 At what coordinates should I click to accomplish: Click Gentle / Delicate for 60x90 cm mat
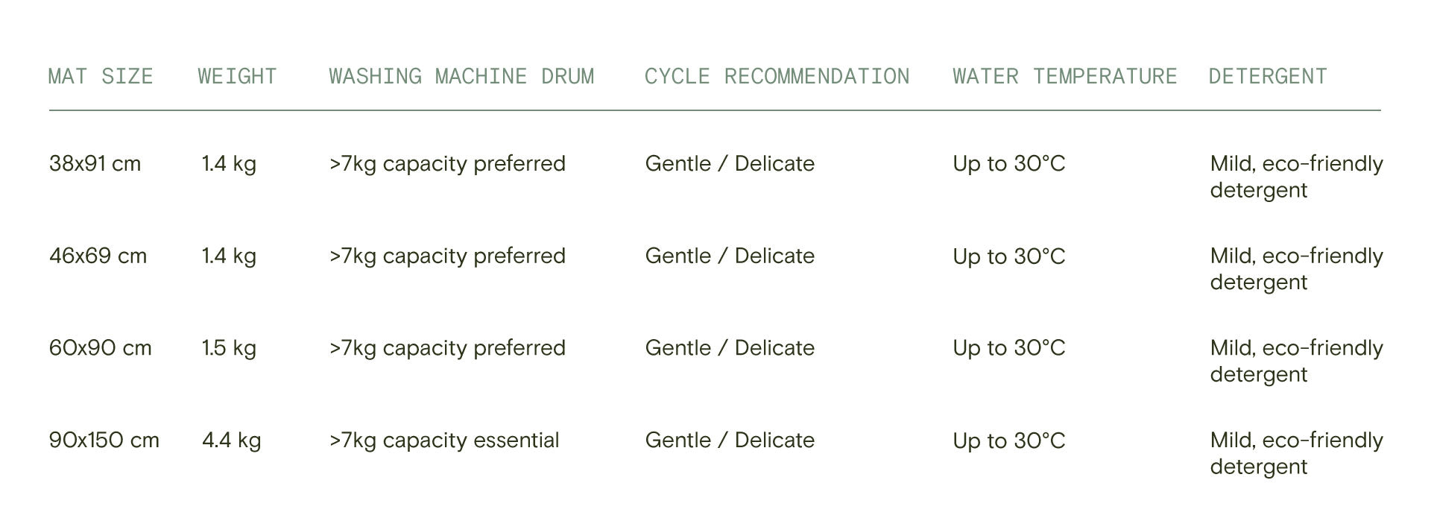pos(730,348)
